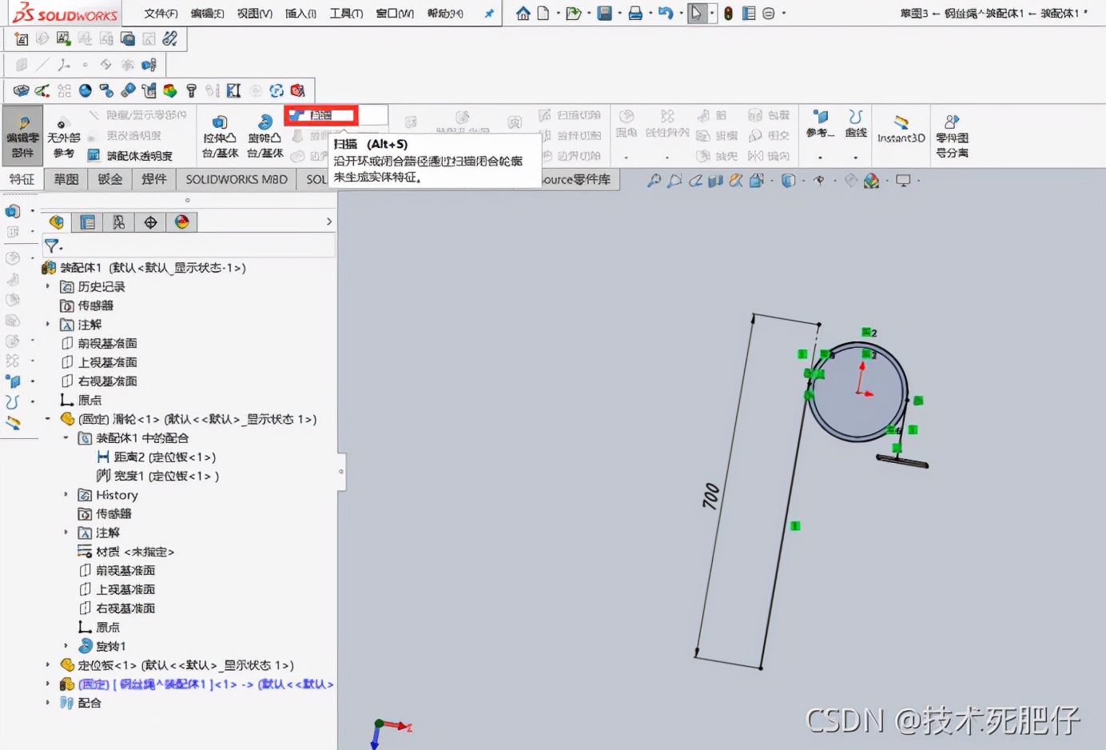Viewport: 1106px width, 750px height.
Task: Expand the 配合 (Mates) folder
Action: tap(48, 703)
